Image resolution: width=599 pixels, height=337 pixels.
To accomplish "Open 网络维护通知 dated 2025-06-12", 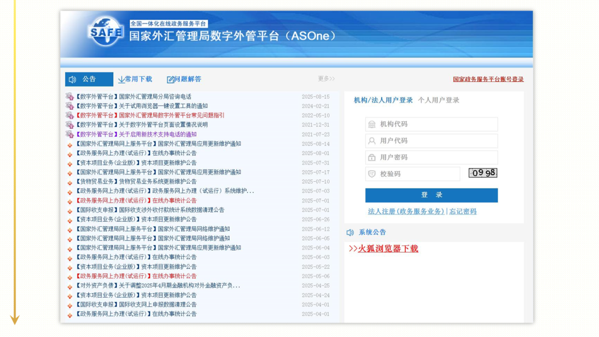I will (153, 229).
